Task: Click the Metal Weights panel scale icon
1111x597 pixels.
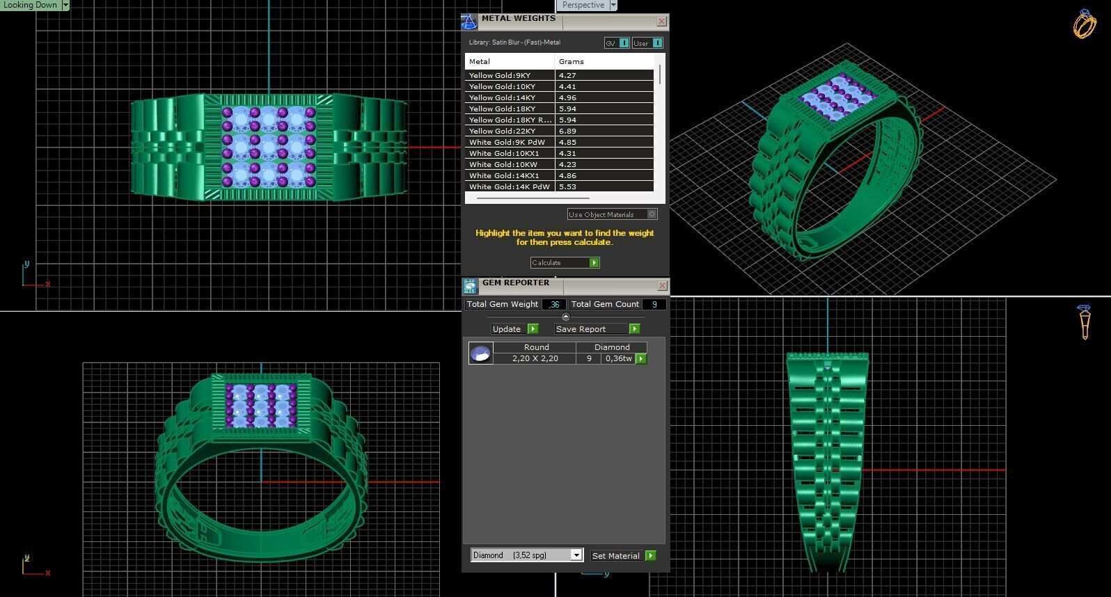Action: coord(469,22)
